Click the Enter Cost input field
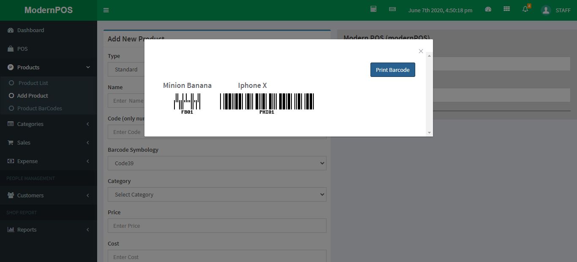The image size is (577, 262). click(217, 256)
